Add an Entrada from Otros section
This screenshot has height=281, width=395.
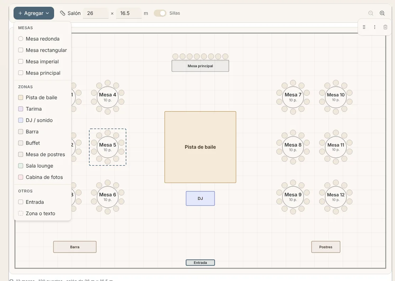point(43,202)
